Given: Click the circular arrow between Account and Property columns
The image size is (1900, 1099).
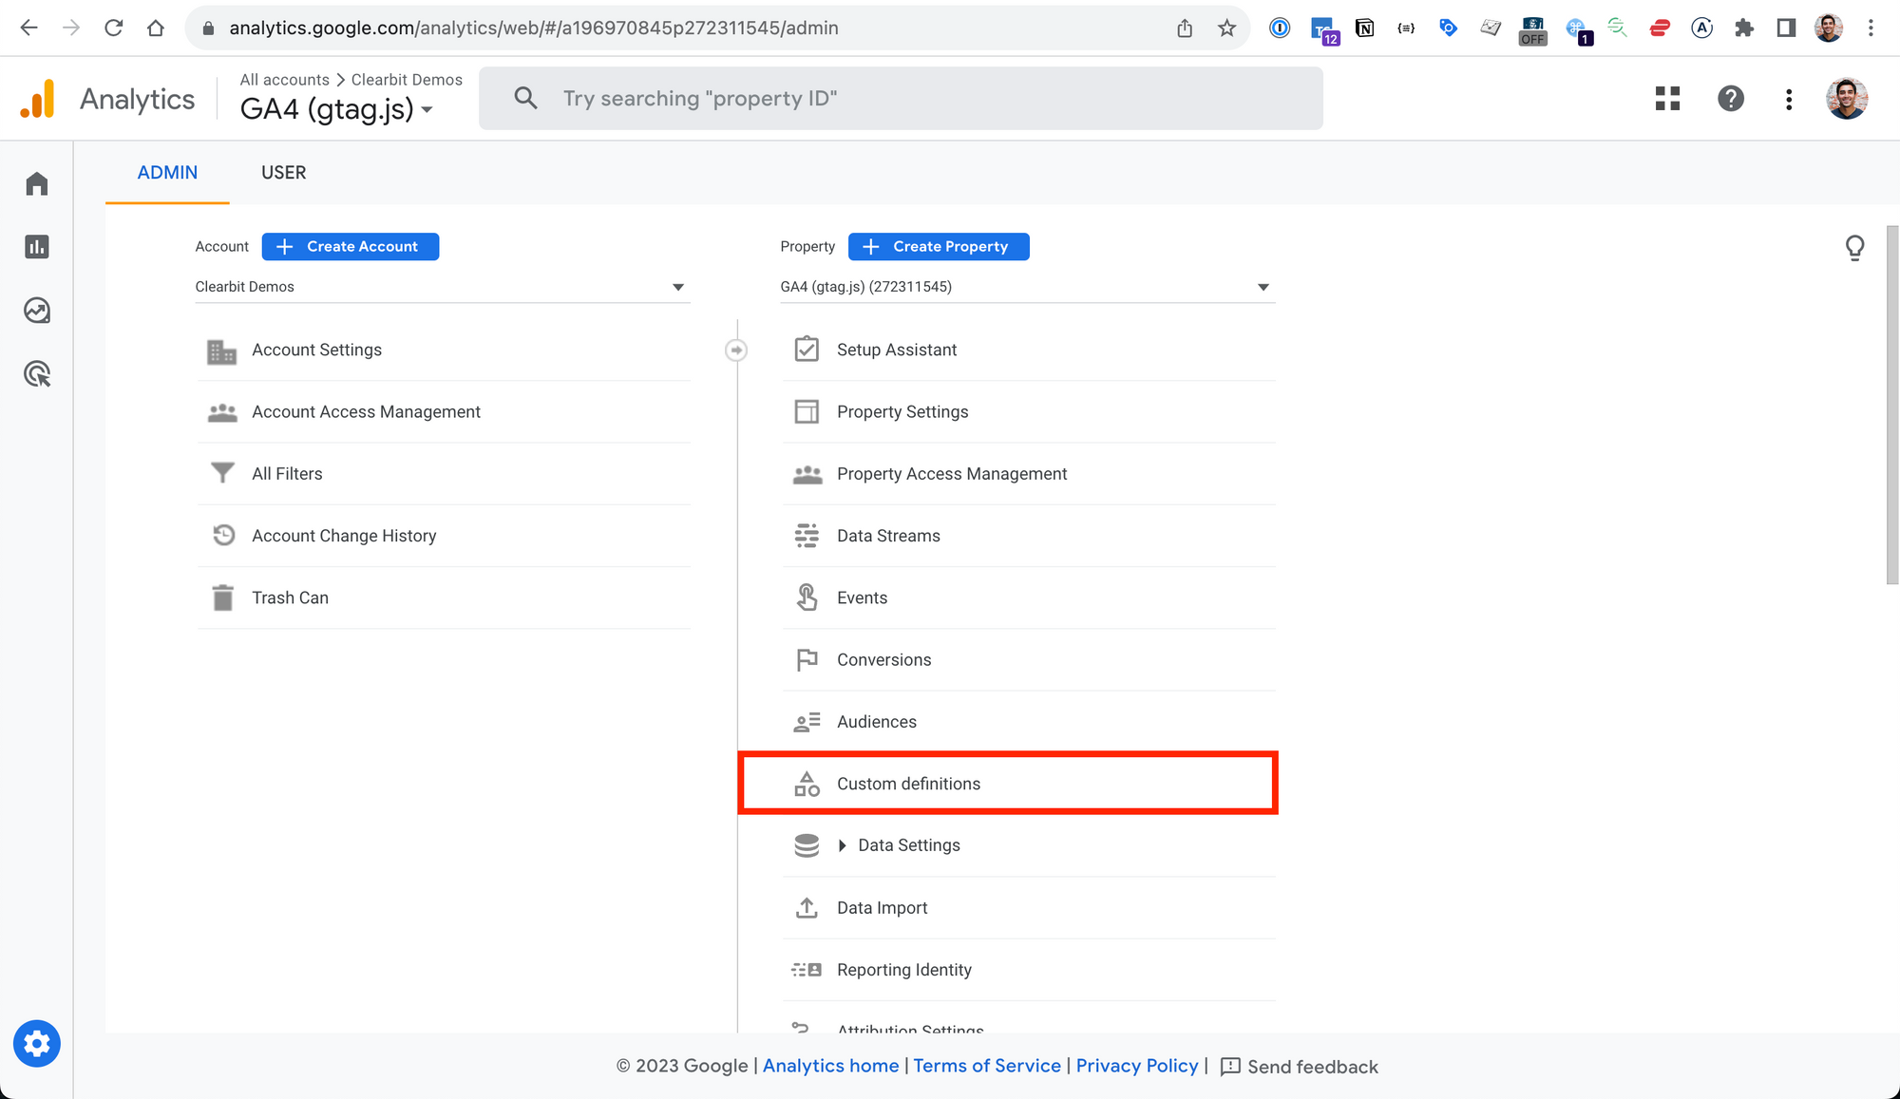Looking at the screenshot, I should click(736, 351).
